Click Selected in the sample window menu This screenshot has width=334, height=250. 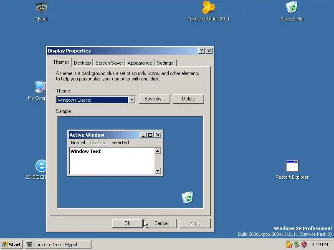click(x=120, y=142)
